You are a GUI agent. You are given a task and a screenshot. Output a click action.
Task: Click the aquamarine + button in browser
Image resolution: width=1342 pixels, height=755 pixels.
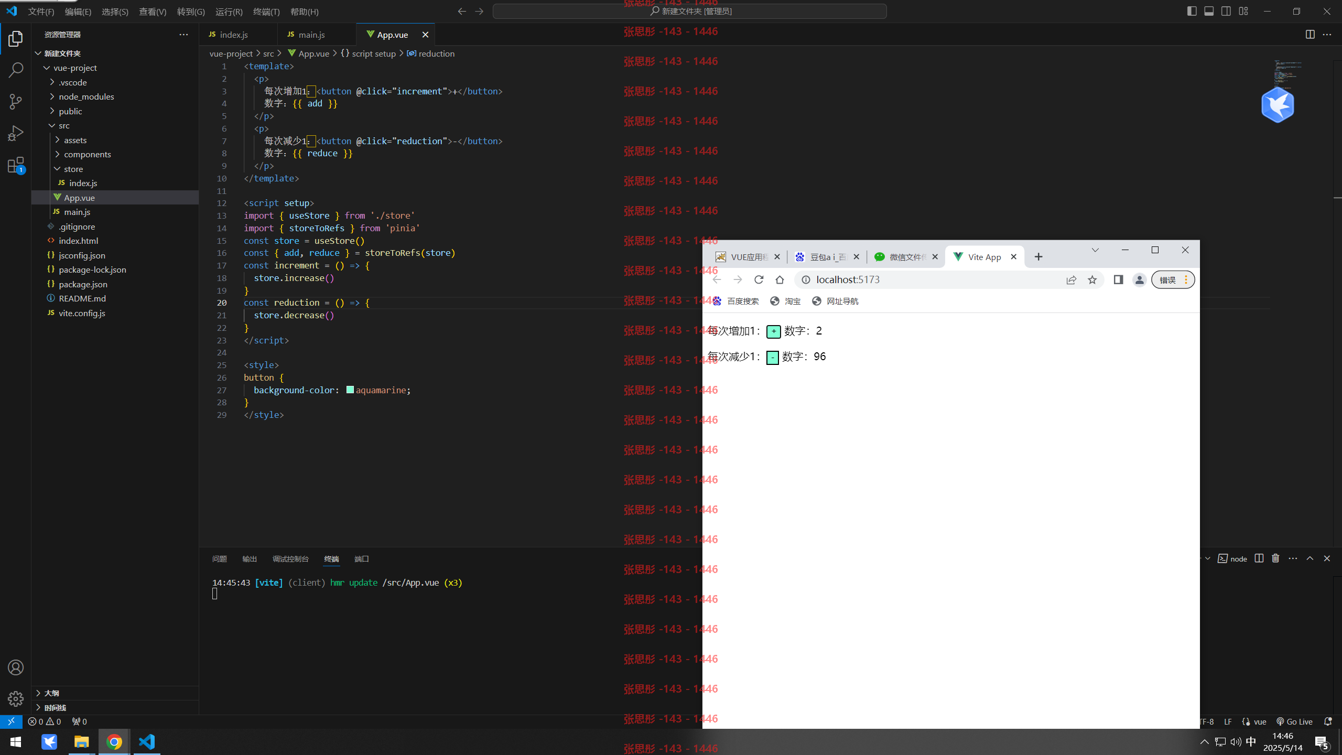[x=774, y=331]
